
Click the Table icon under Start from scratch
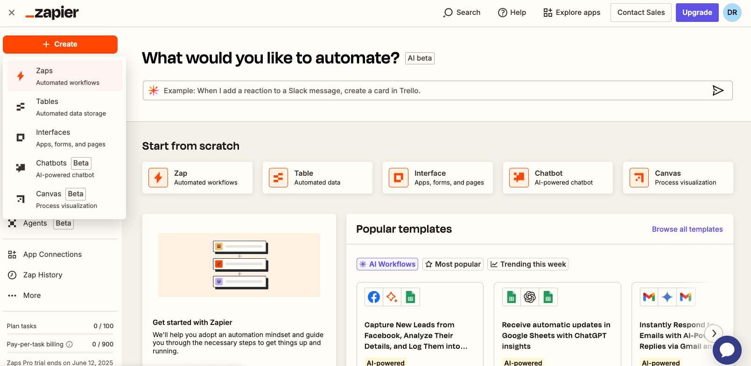pyautogui.click(x=278, y=178)
